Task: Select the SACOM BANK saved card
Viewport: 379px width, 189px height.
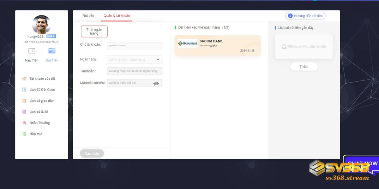Action: tap(218, 46)
